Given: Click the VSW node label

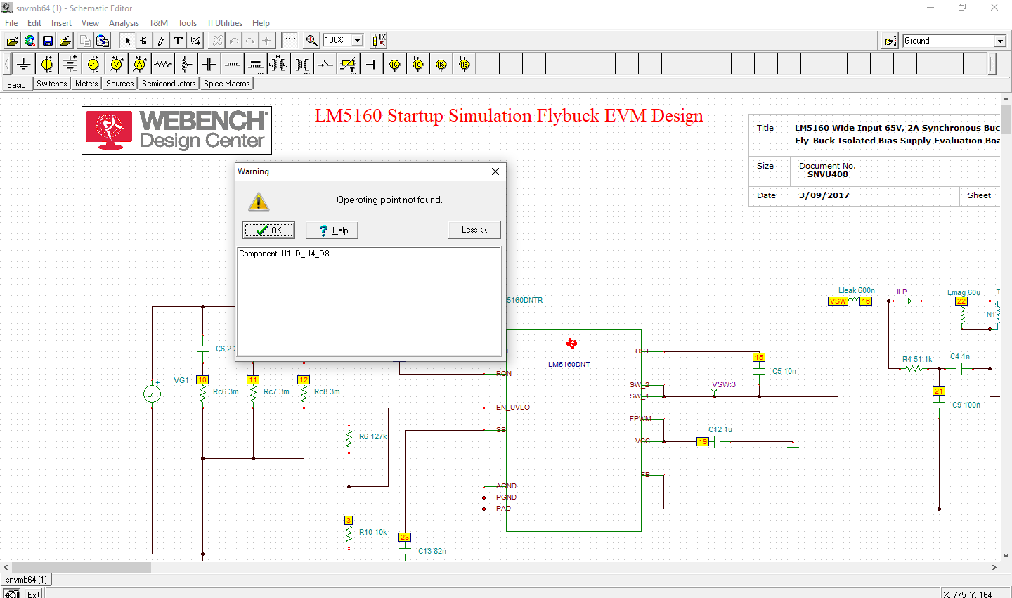Looking at the screenshot, I should (x=838, y=301).
